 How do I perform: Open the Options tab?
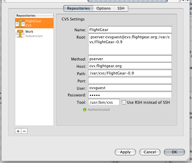pyautogui.click(x=103, y=8)
